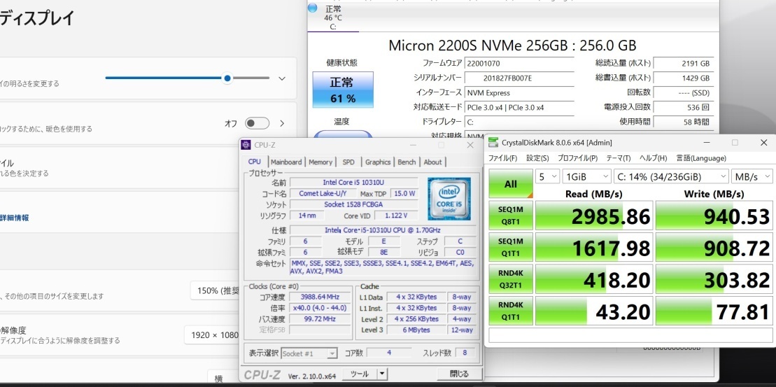Click the CPU name field Intel Core i5 10310U

tap(354, 182)
